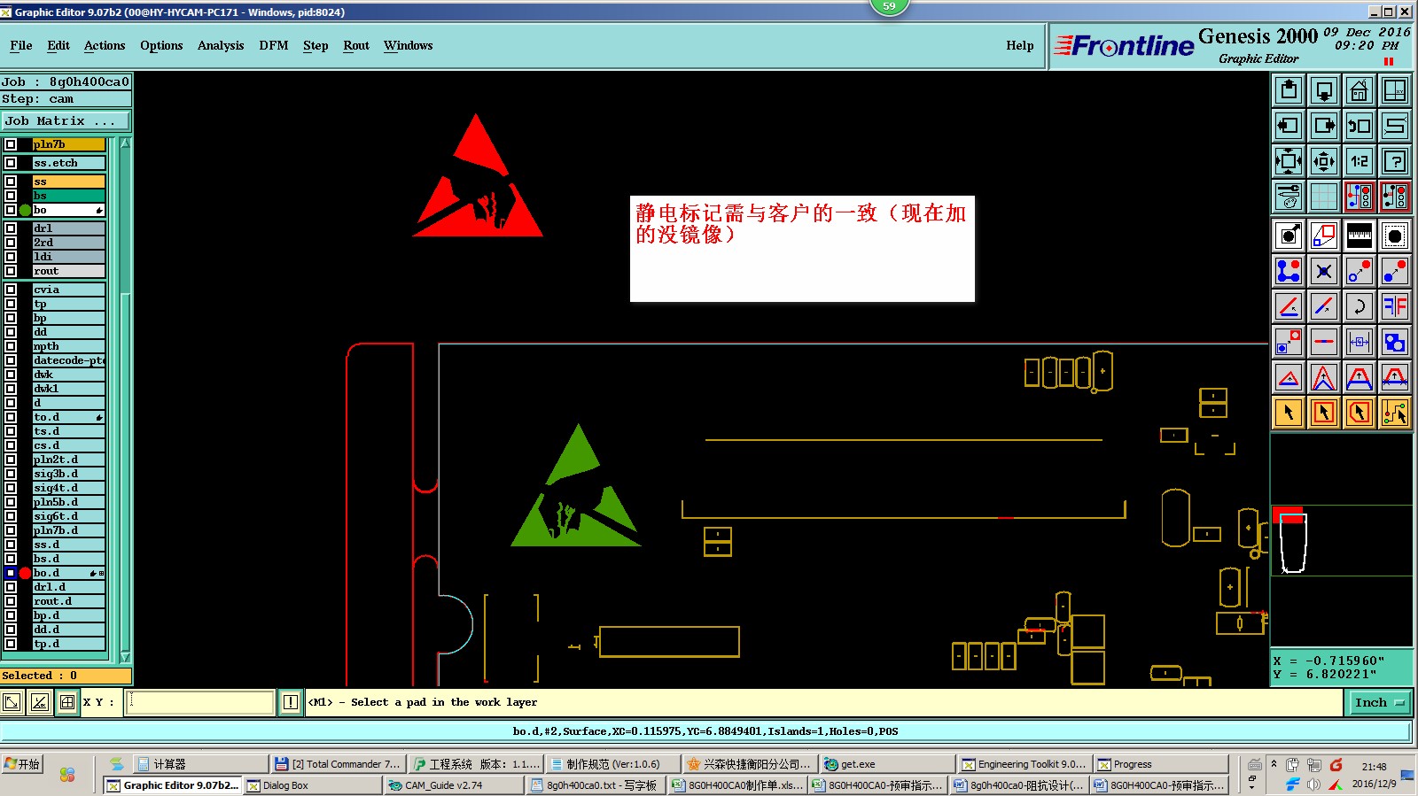Switch to Dialog Box taskbar window
Screen dimensions: 1418x796
click(x=313, y=785)
